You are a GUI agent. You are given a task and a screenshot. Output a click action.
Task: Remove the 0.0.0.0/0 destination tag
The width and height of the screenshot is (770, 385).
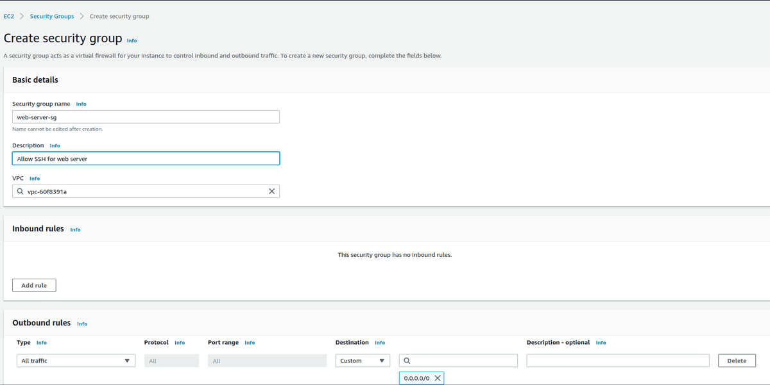436,377
